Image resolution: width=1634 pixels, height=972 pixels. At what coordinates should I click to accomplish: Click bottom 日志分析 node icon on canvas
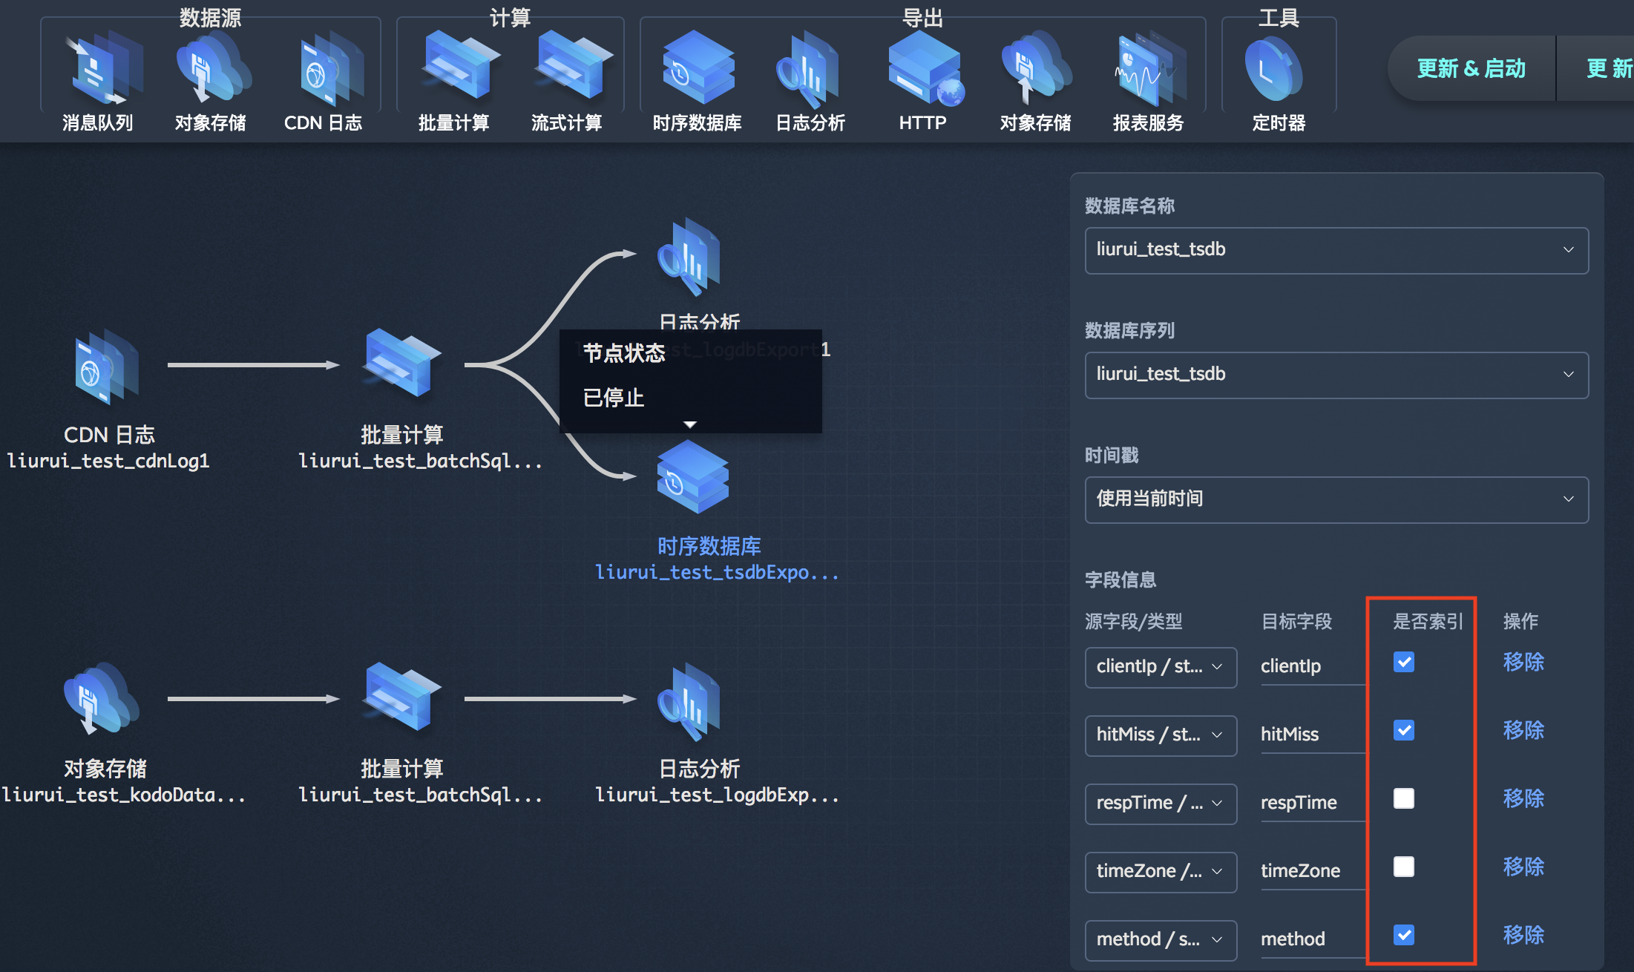689,701
